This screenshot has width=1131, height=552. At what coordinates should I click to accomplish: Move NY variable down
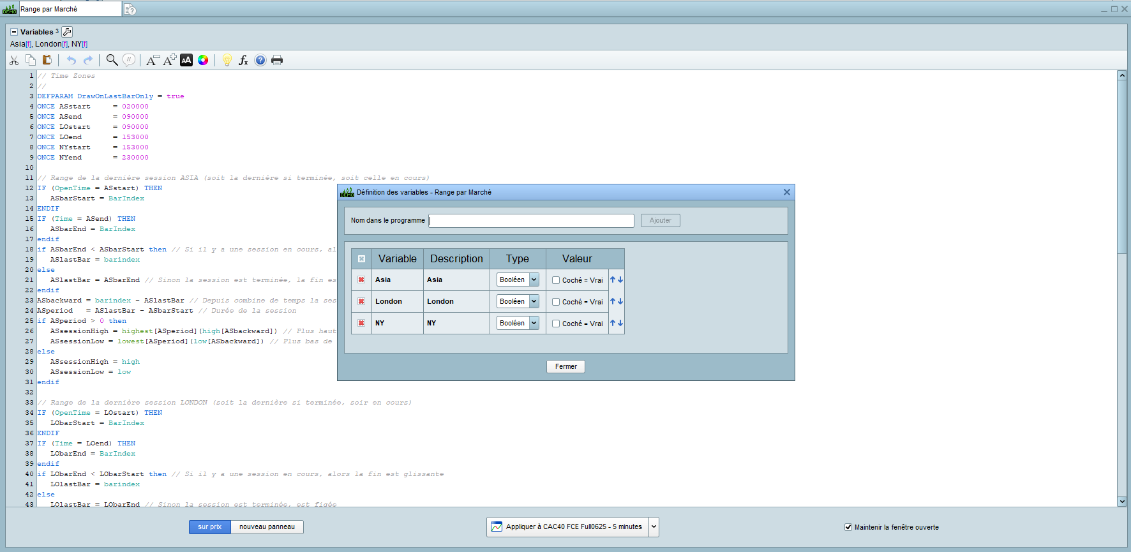pyautogui.click(x=620, y=323)
